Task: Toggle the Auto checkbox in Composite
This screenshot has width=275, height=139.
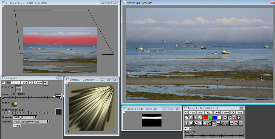Action: coord(4,83)
